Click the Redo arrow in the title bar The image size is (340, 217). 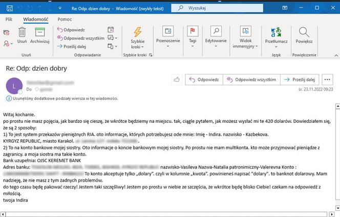click(30, 8)
